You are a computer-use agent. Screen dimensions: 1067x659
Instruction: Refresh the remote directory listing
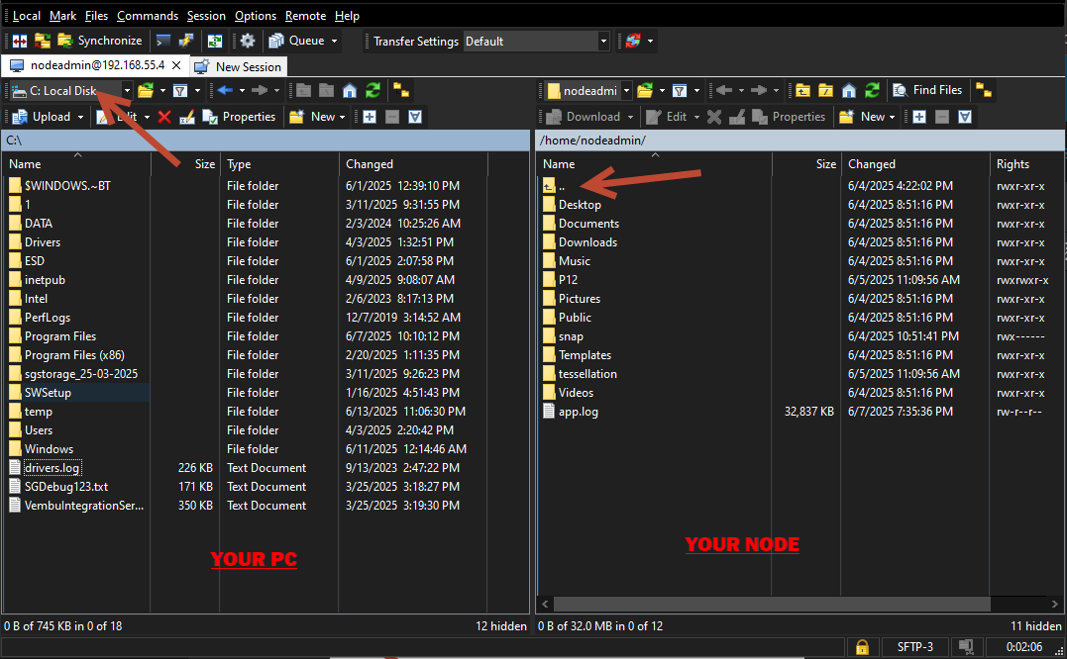click(873, 90)
